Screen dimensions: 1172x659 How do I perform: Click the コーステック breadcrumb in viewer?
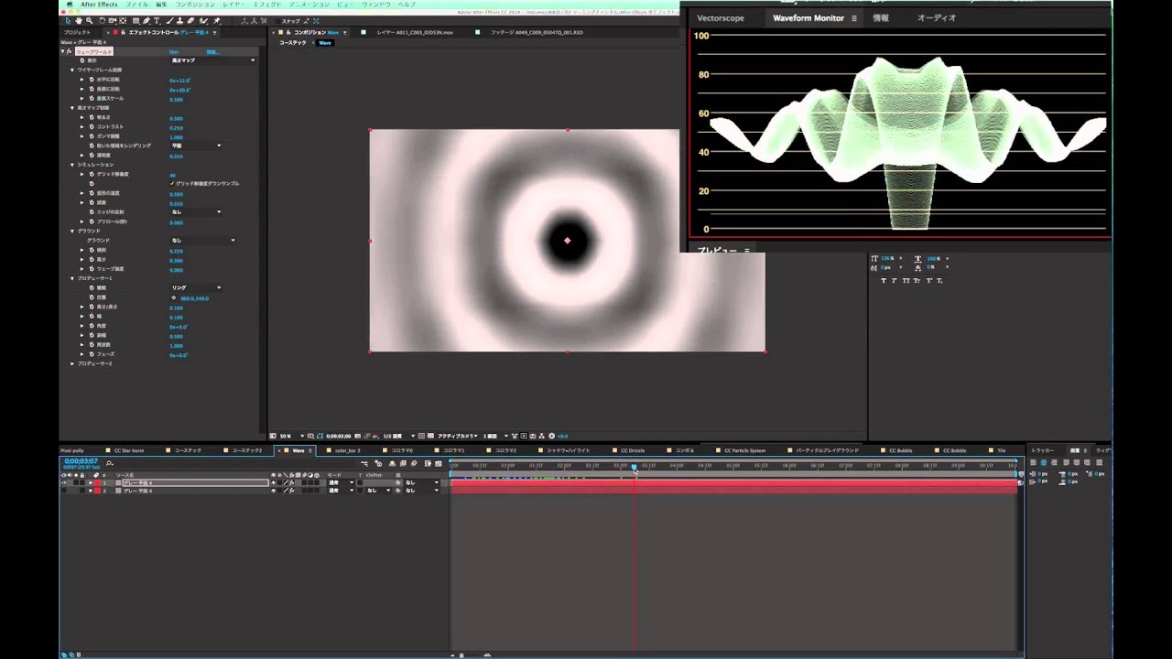pos(293,42)
